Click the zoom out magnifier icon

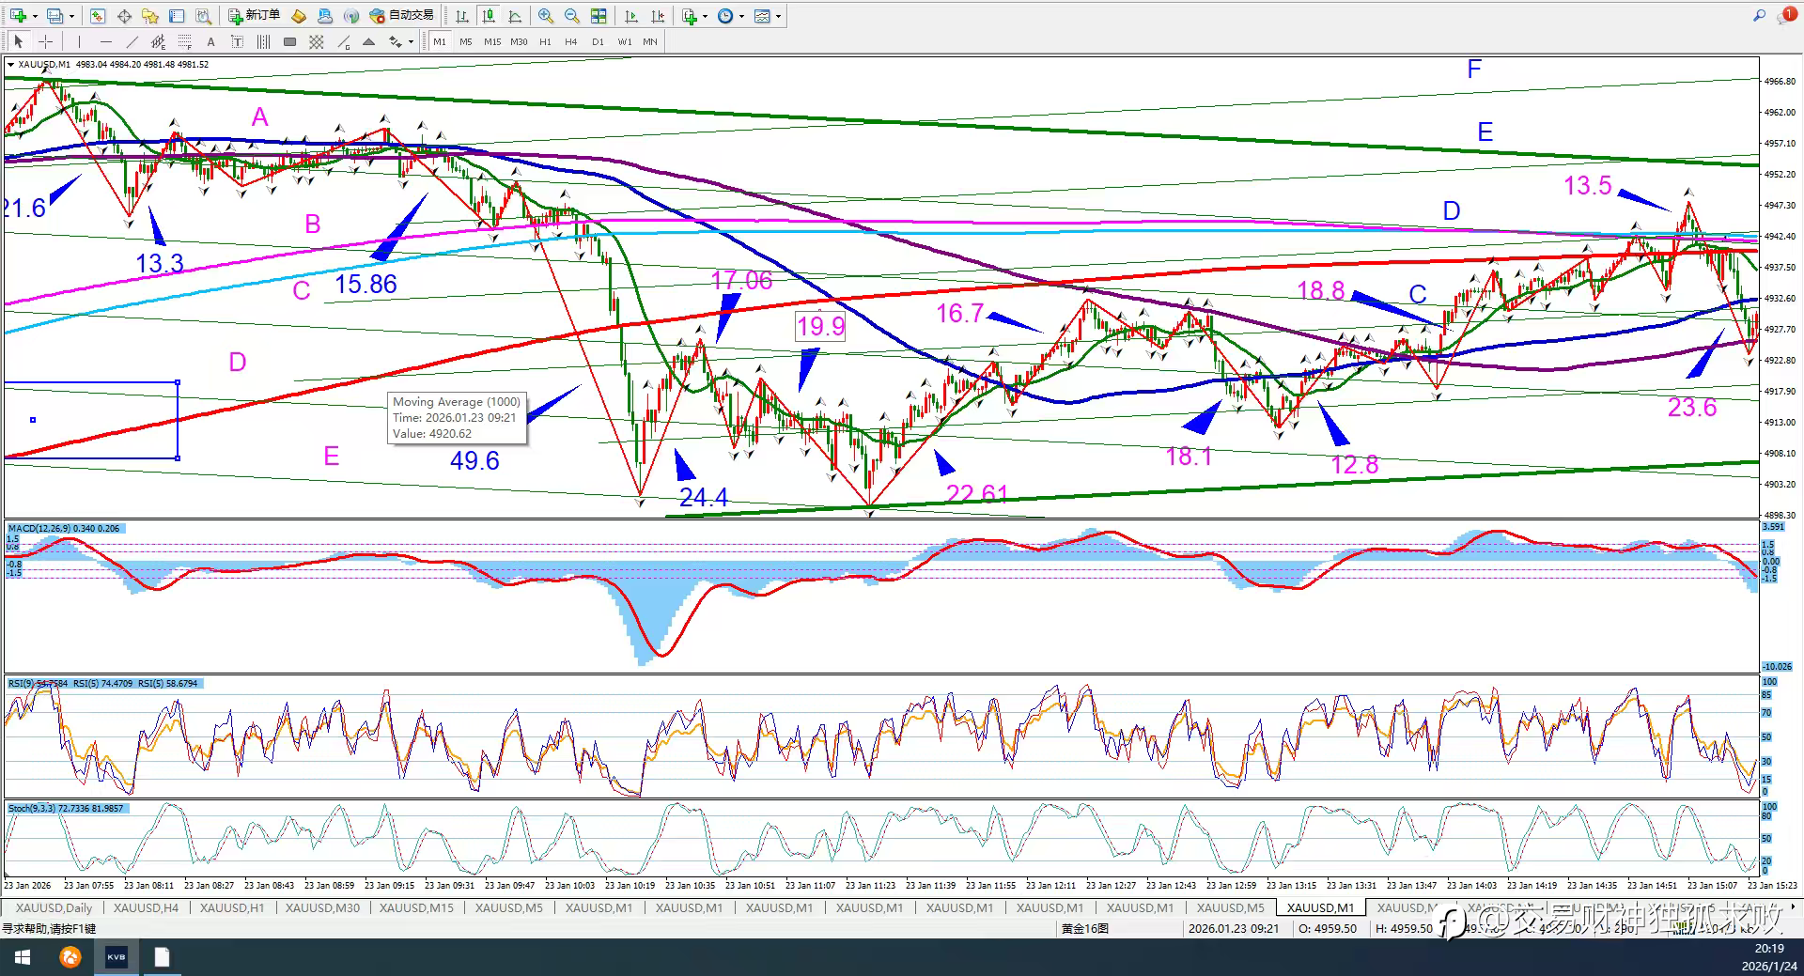(x=571, y=16)
